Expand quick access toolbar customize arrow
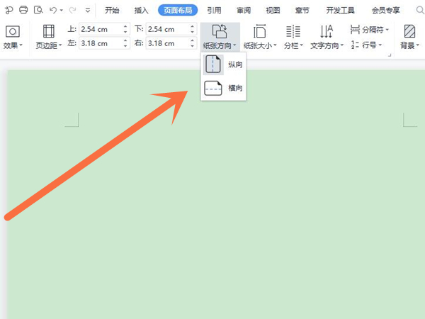 (x=88, y=11)
